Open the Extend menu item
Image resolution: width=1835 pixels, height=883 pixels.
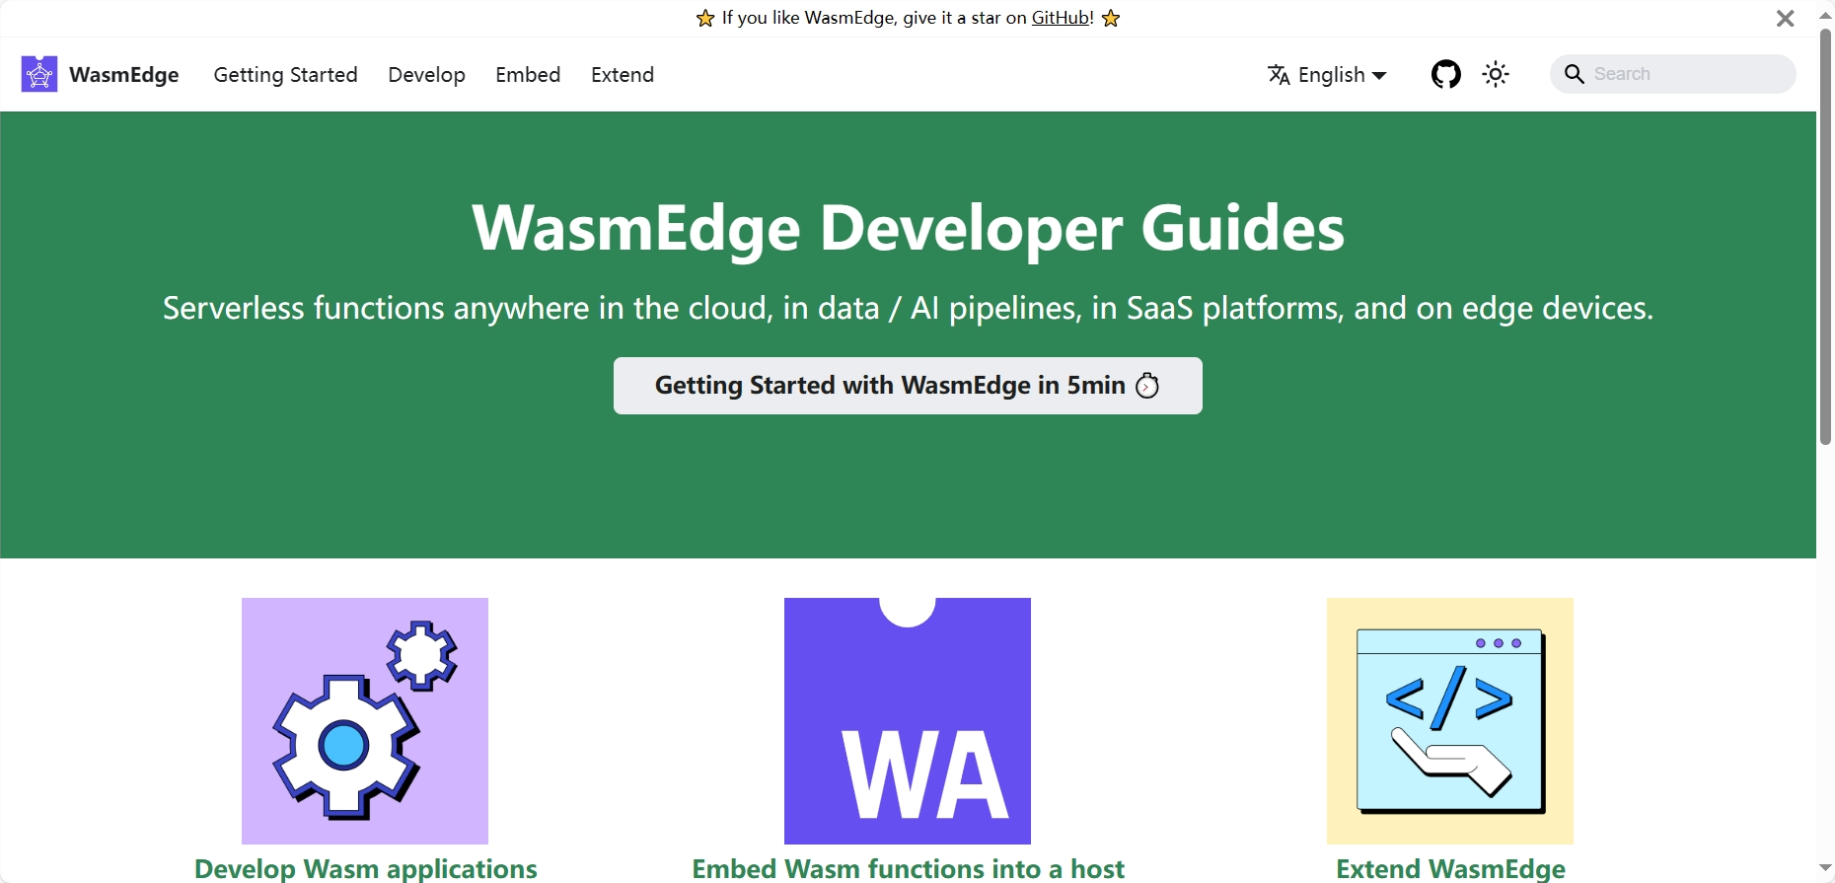click(623, 75)
